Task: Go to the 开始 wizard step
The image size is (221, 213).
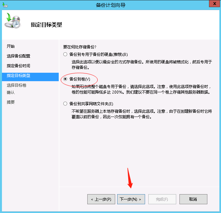Action: [x=11, y=46]
